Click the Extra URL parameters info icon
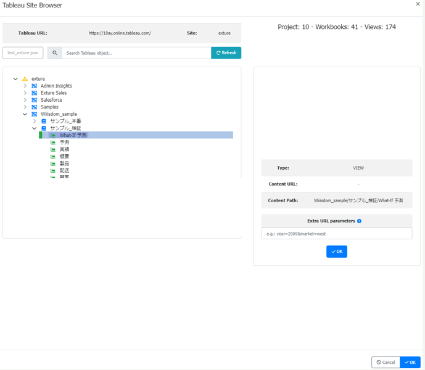Viewport: 425px width, 370px height. pyautogui.click(x=359, y=221)
